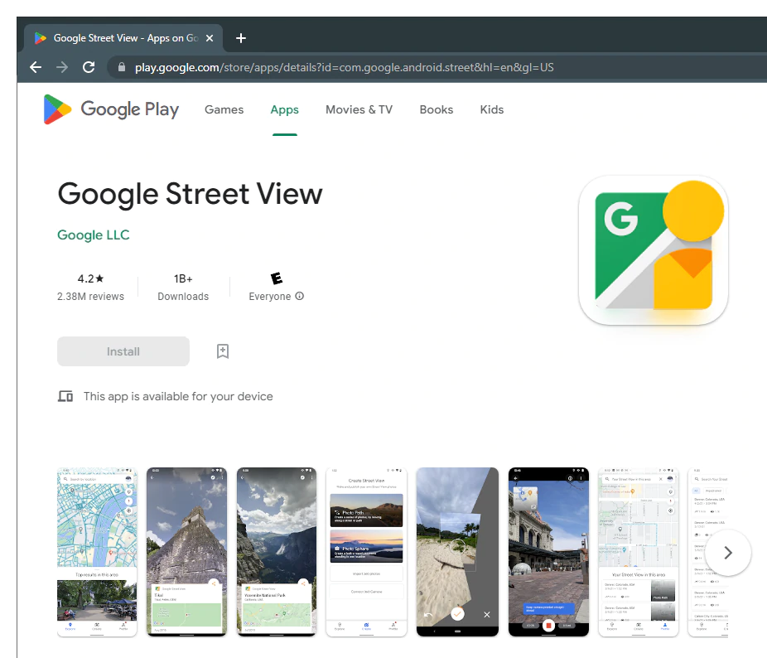The image size is (767, 658).
Task: Click the padlock icon in the address bar
Action: (x=121, y=67)
